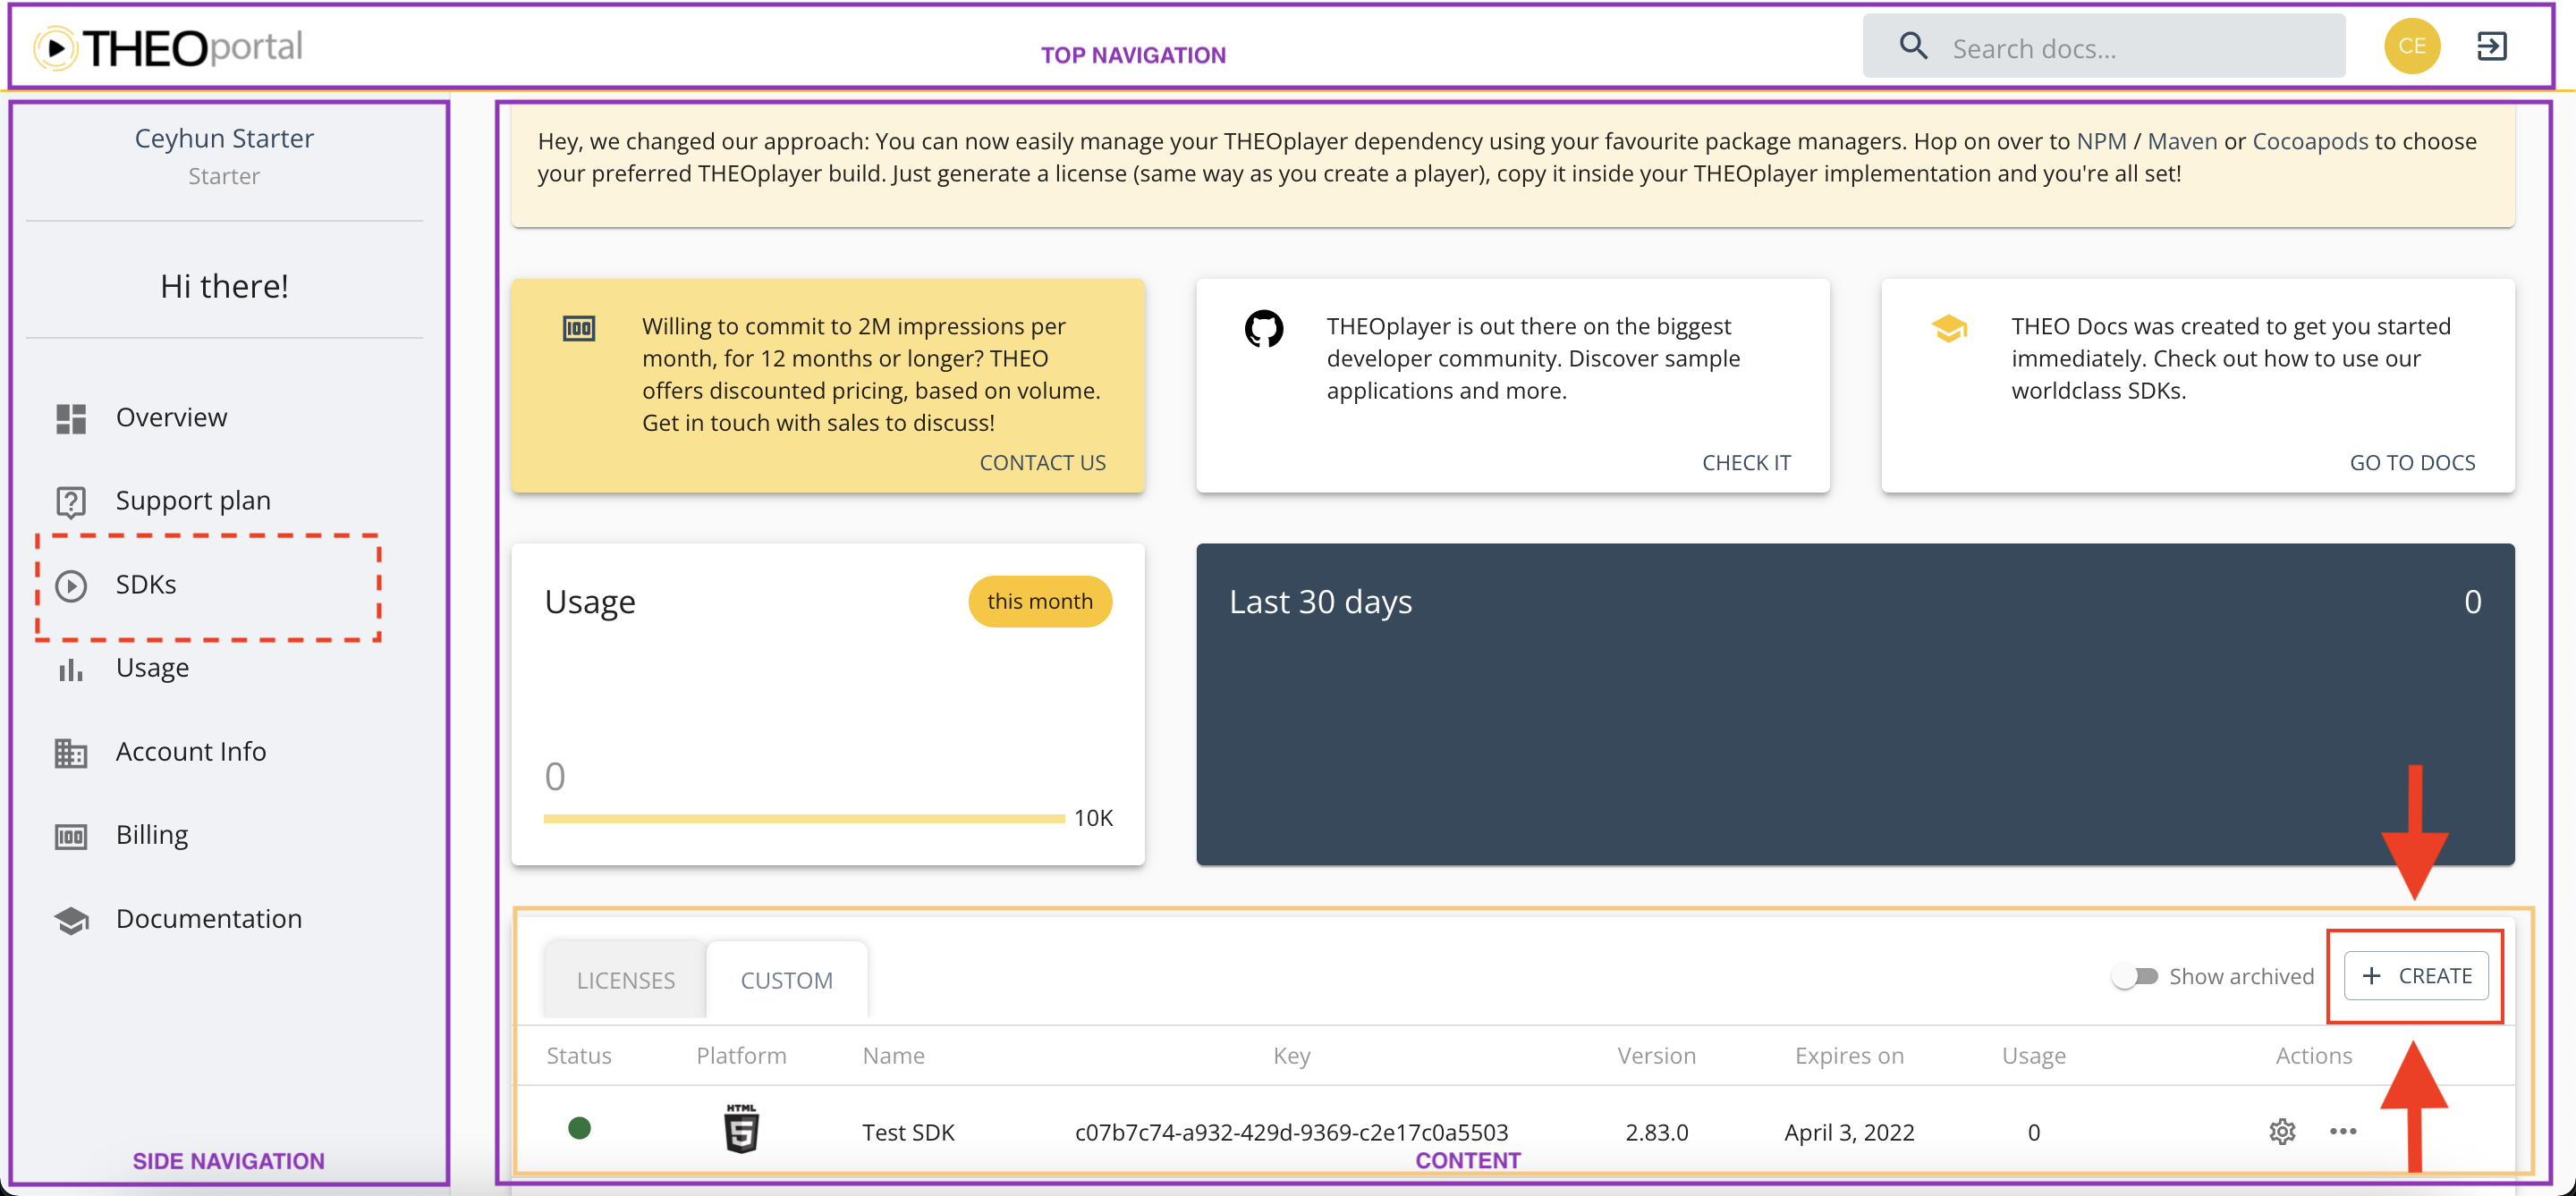Click the CREATE button
Image resolution: width=2576 pixels, height=1196 pixels.
pos(2417,976)
